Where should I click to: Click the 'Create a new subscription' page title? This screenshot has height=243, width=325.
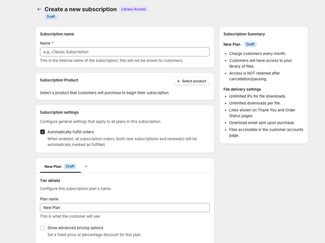pyautogui.click(x=81, y=9)
